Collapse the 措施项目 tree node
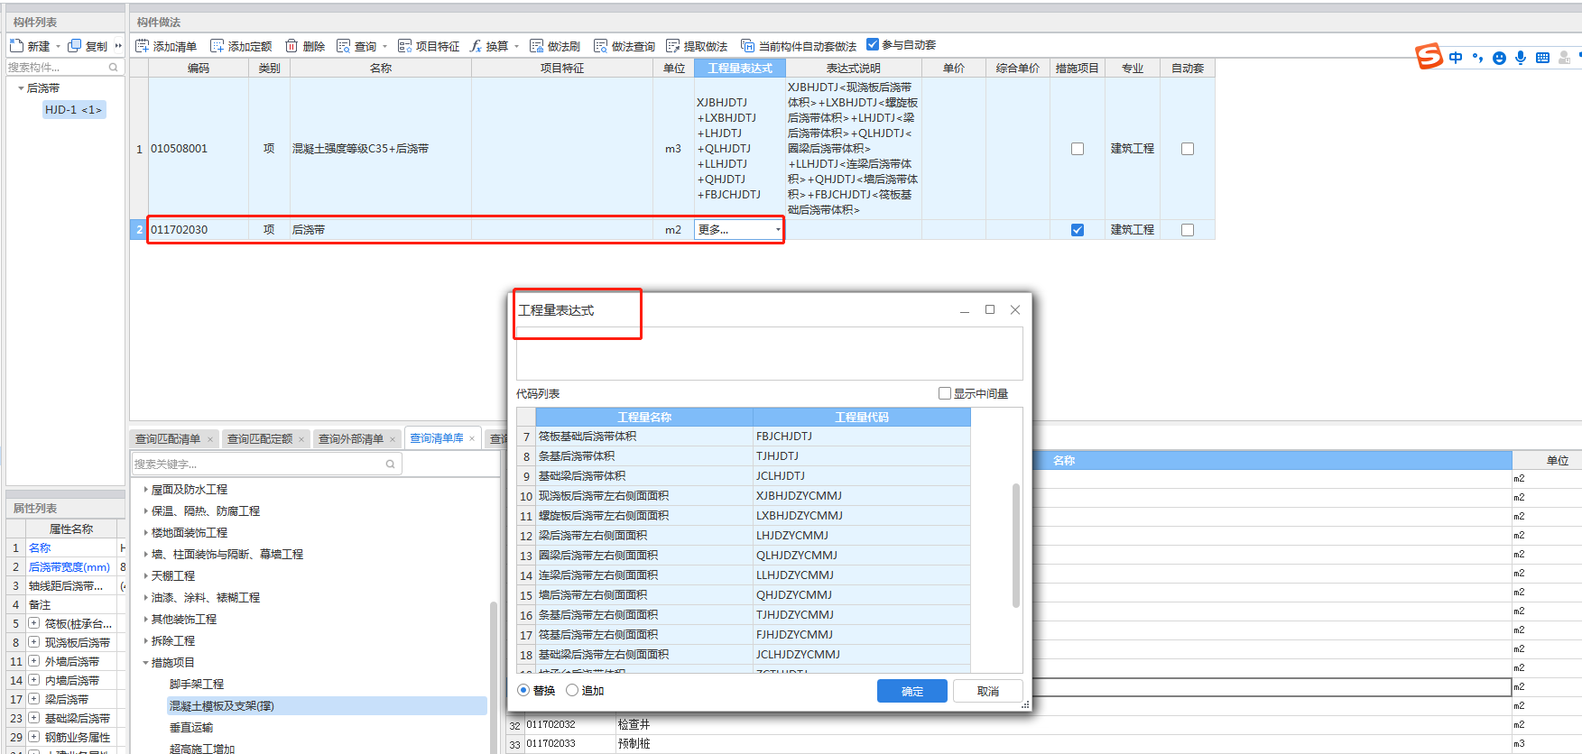This screenshot has height=754, width=1582. point(145,662)
